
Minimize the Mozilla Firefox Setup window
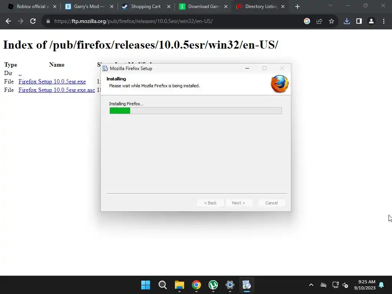pos(247,68)
